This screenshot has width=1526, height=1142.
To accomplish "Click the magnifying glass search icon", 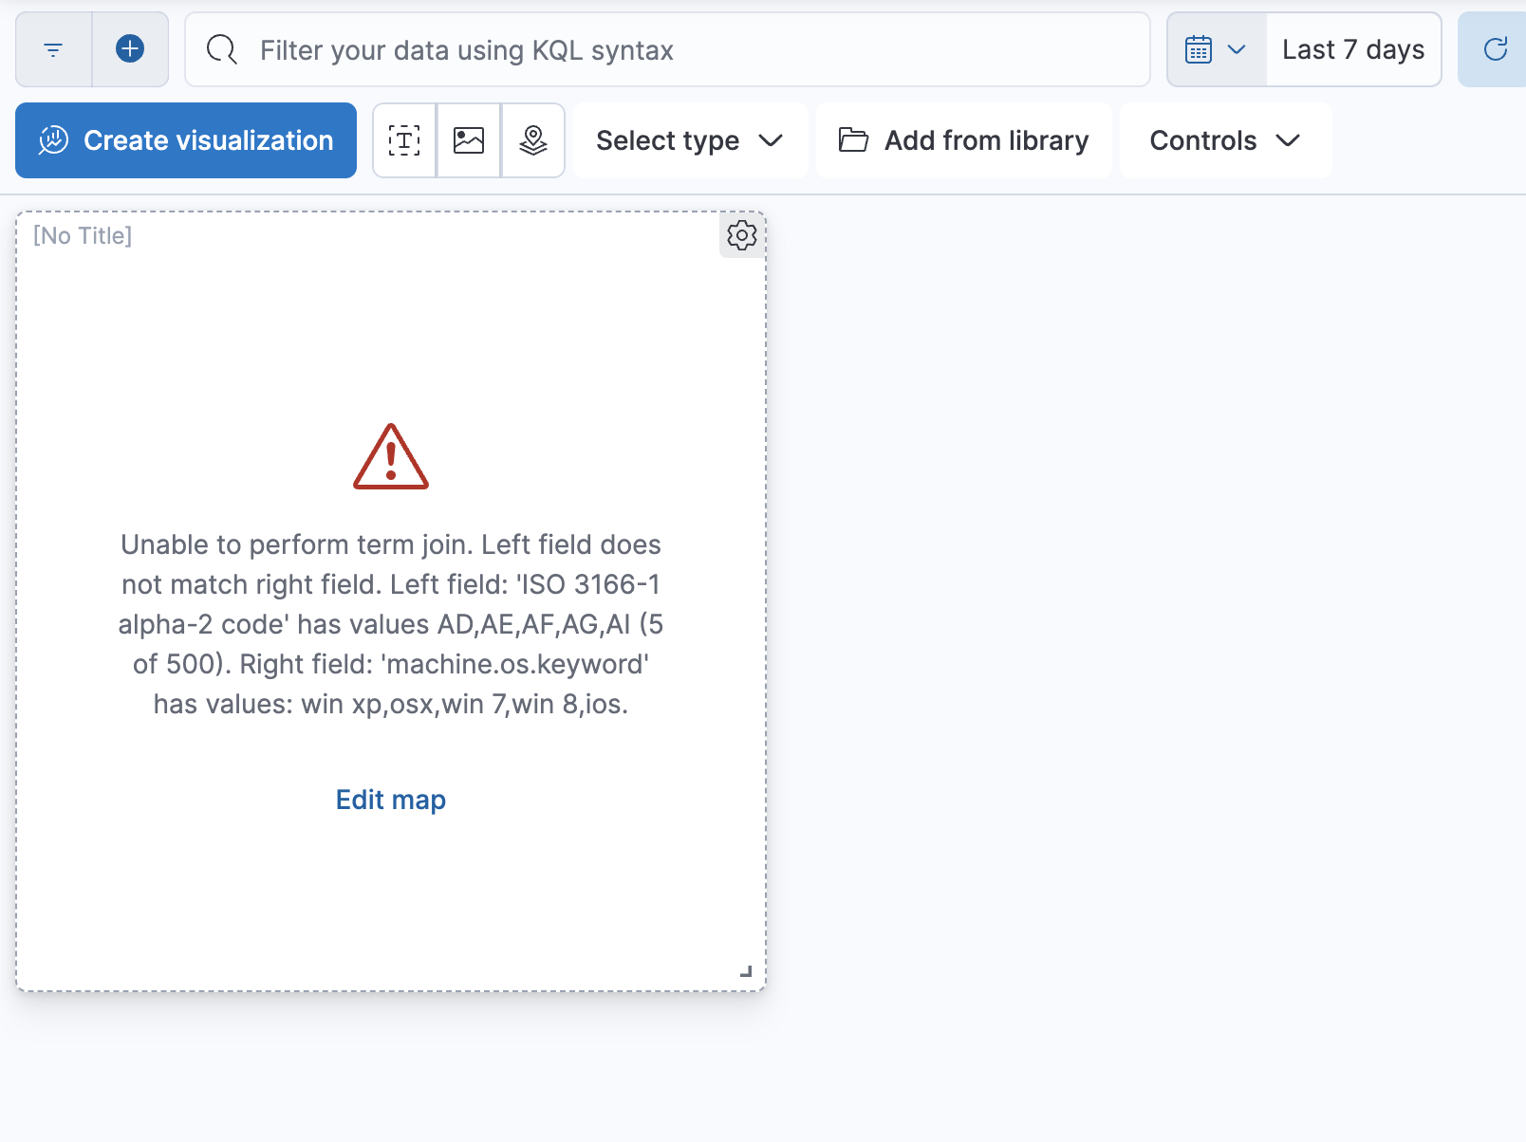I will (220, 49).
